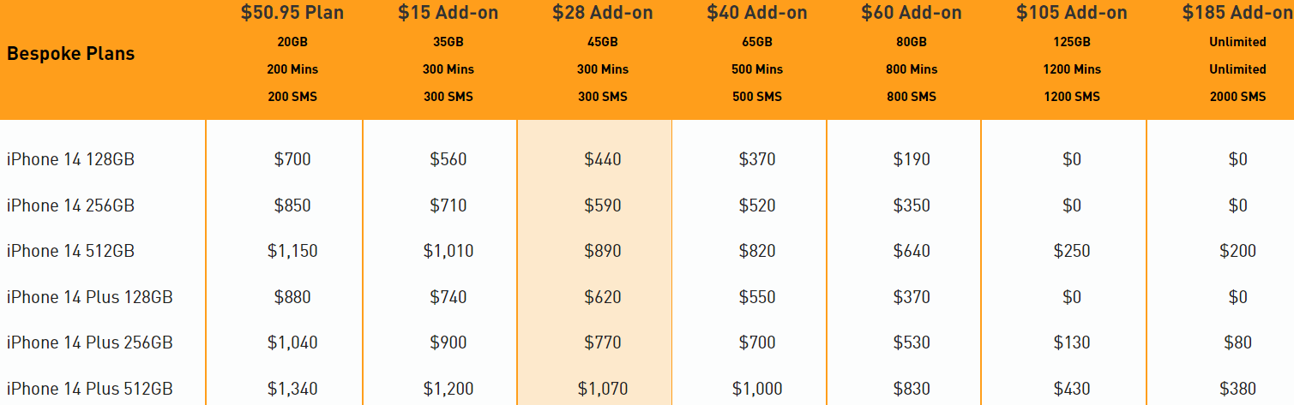
Task: Click the $50.95 Plan column header
Action: tap(292, 14)
